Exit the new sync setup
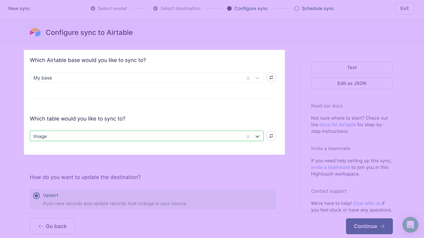 [x=404, y=9]
